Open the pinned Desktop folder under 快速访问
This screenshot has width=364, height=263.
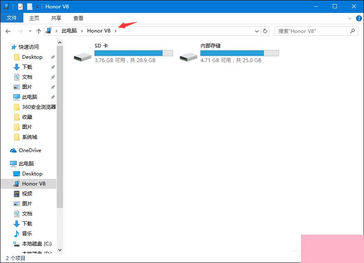[x=32, y=57]
